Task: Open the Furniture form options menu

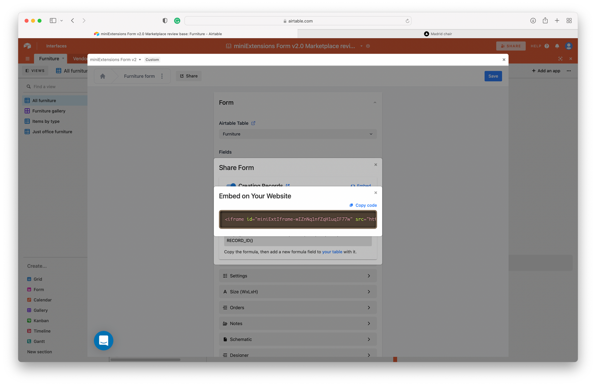Action: pyautogui.click(x=162, y=76)
